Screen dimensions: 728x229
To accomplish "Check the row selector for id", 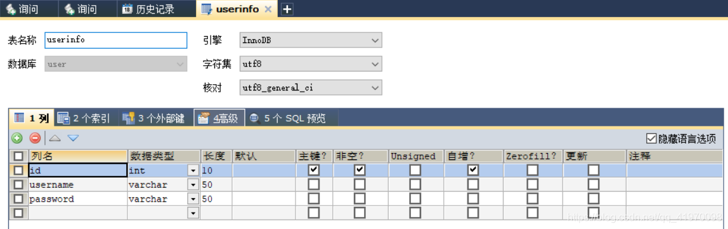I will (18, 171).
